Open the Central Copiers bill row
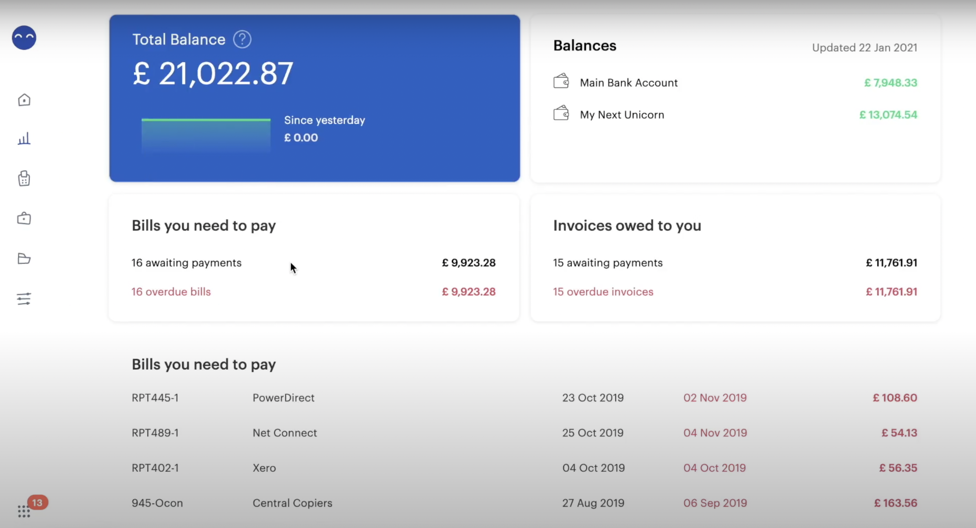This screenshot has height=528, width=976. [x=292, y=503]
